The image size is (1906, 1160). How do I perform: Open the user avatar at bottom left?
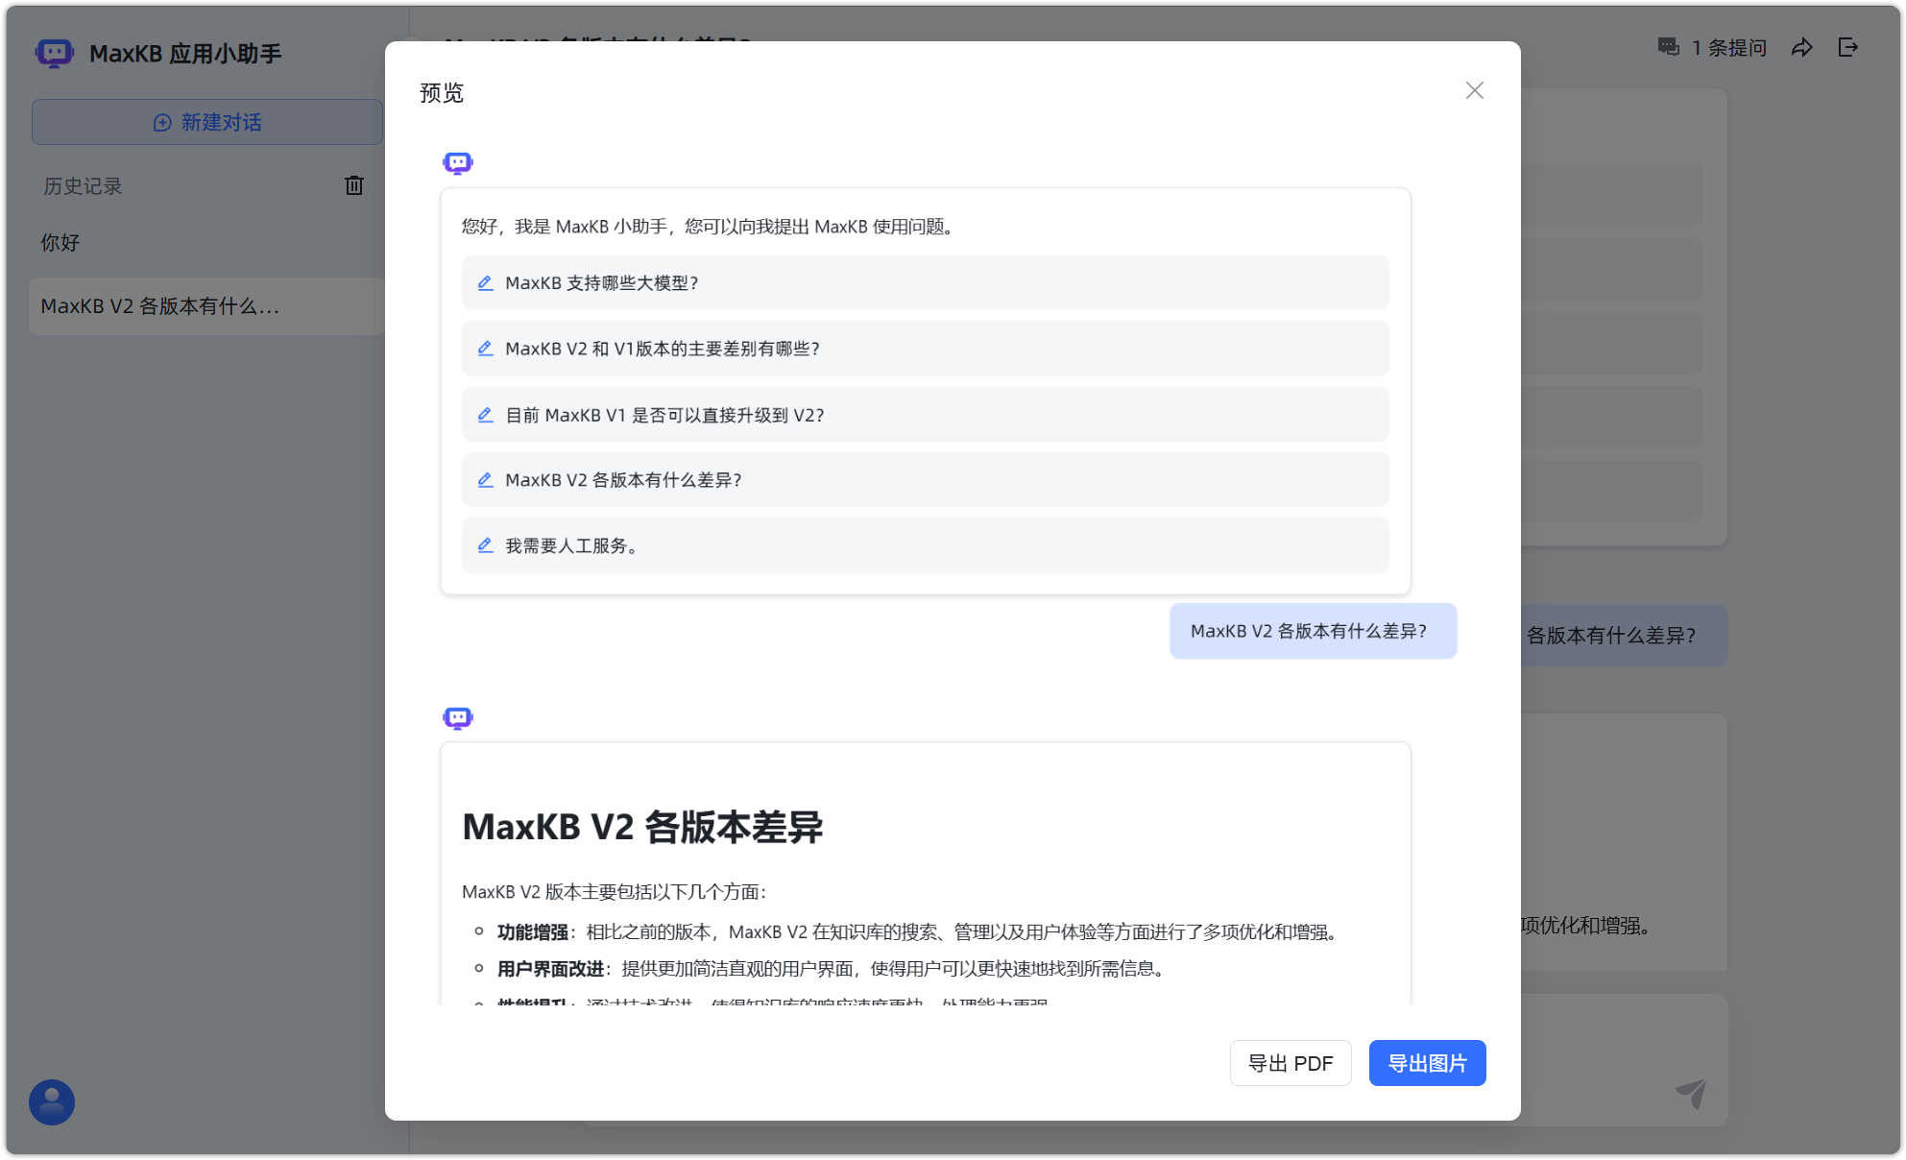[x=51, y=1101]
